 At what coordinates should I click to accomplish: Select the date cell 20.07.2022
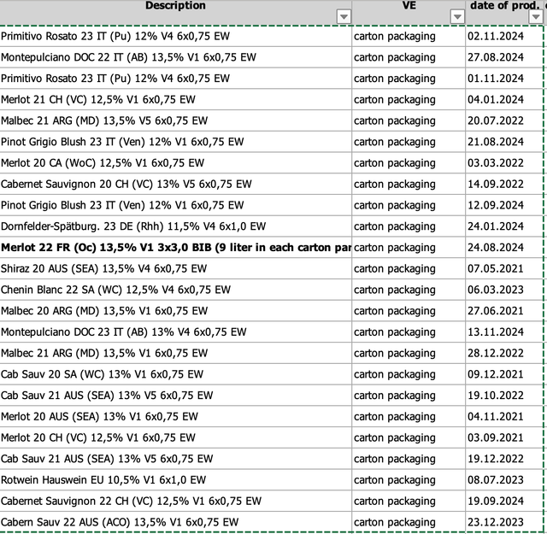[504, 120]
